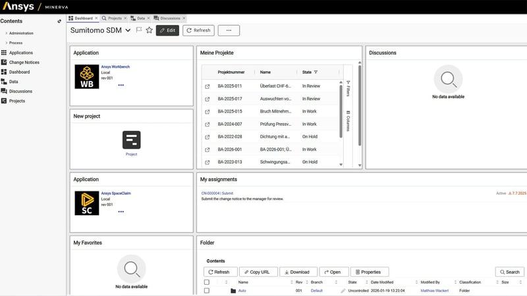Open the CN-000004 | Submit assignment link
Image resolution: width=527 pixels, height=296 pixels.
(x=217, y=193)
